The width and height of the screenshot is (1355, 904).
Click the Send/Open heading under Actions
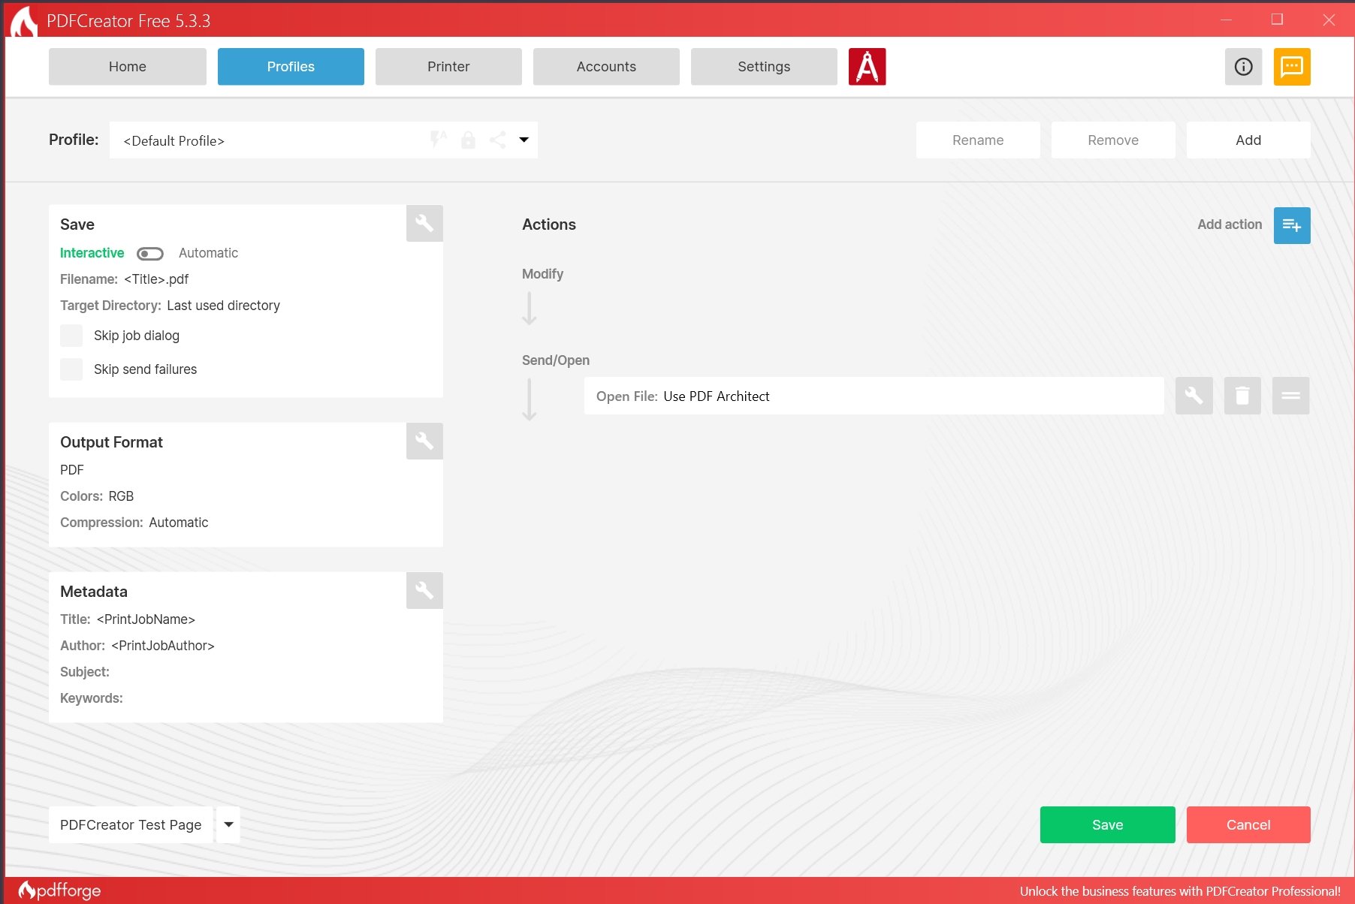[x=556, y=360]
